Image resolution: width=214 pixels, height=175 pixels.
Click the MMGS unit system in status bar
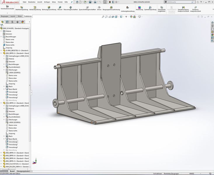[192, 174]
